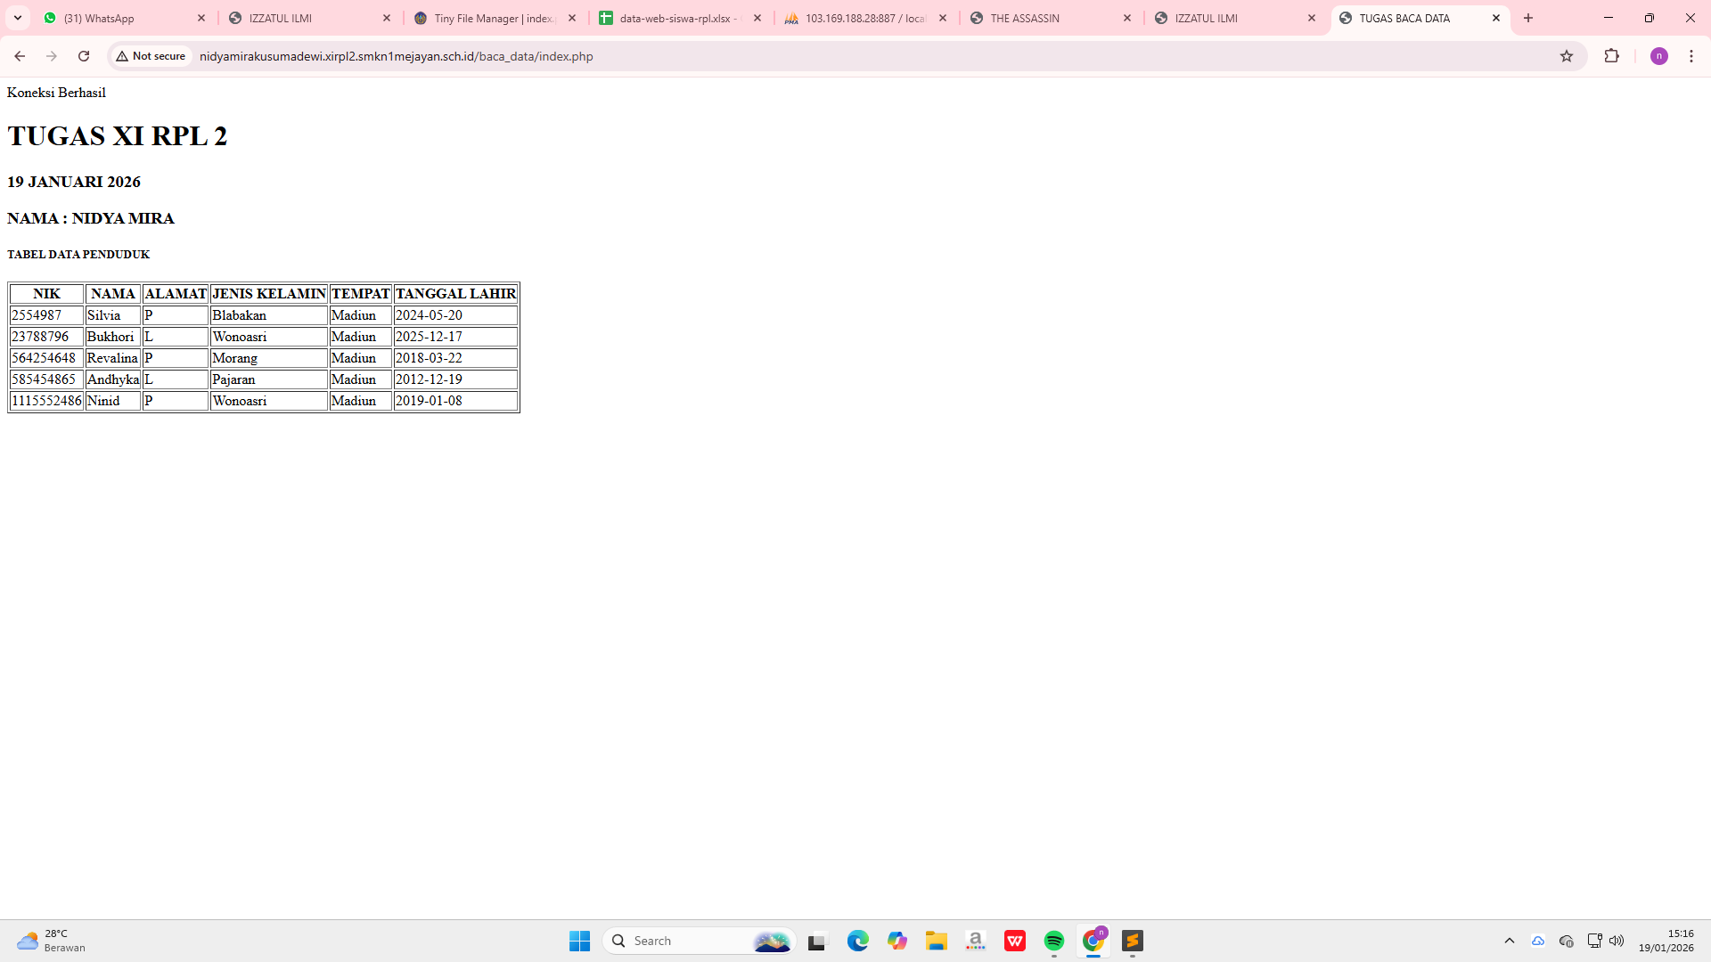This screenshot has height=962, width=1711.
Task: Open File Explorer from the taskbar
Action: [936, 941]
